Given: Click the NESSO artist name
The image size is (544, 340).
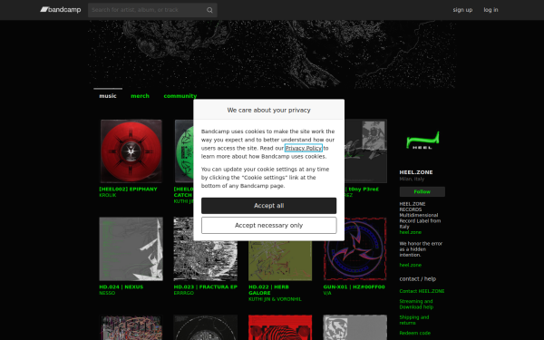Looking at the screenshot, I should pyautogui.click(x=107, y=293).
